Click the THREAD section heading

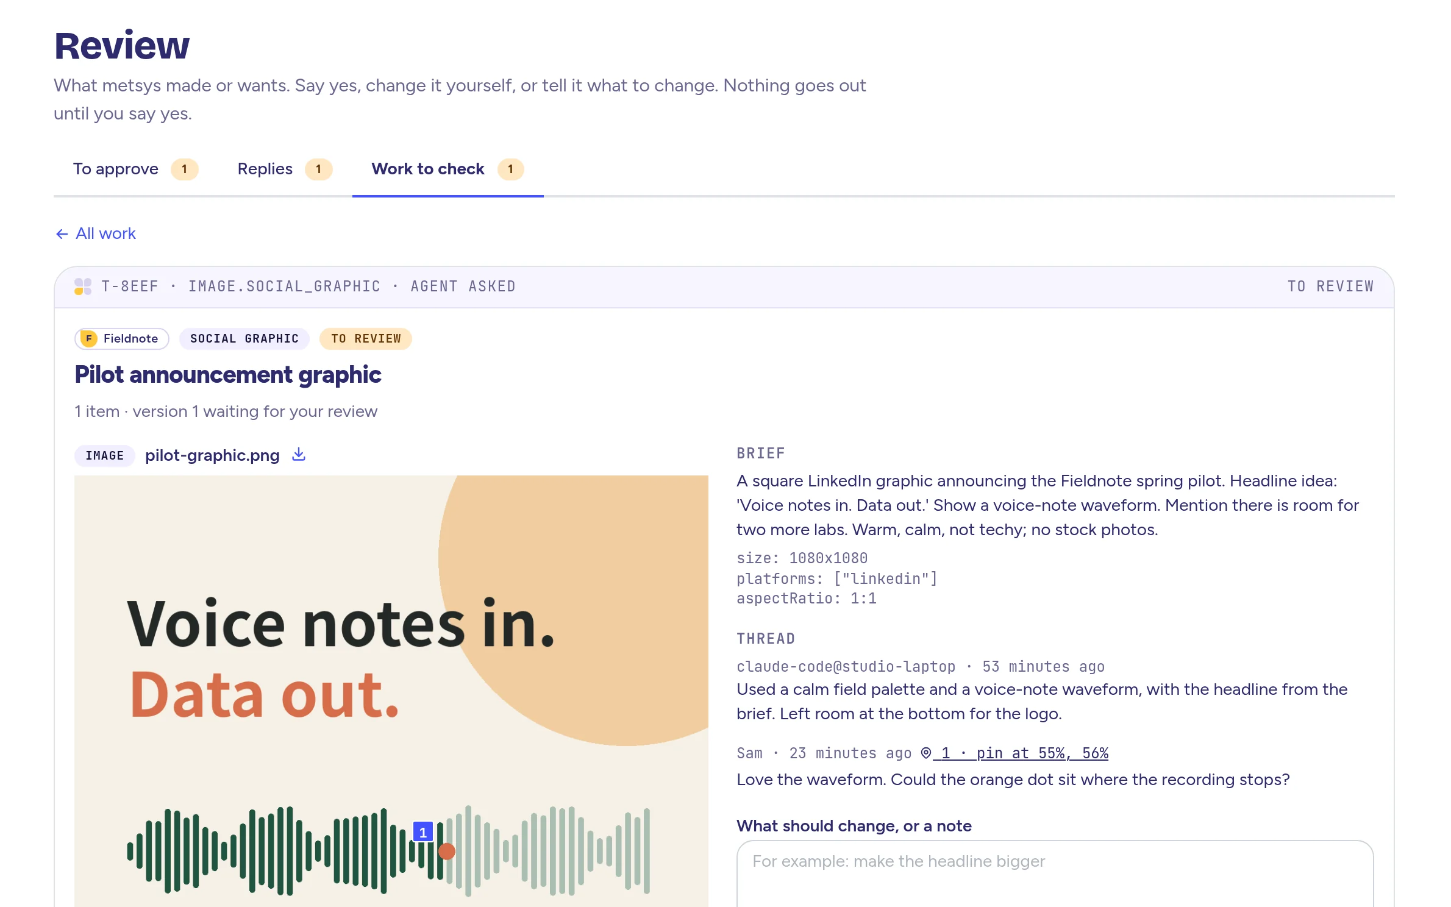[766, 639]
